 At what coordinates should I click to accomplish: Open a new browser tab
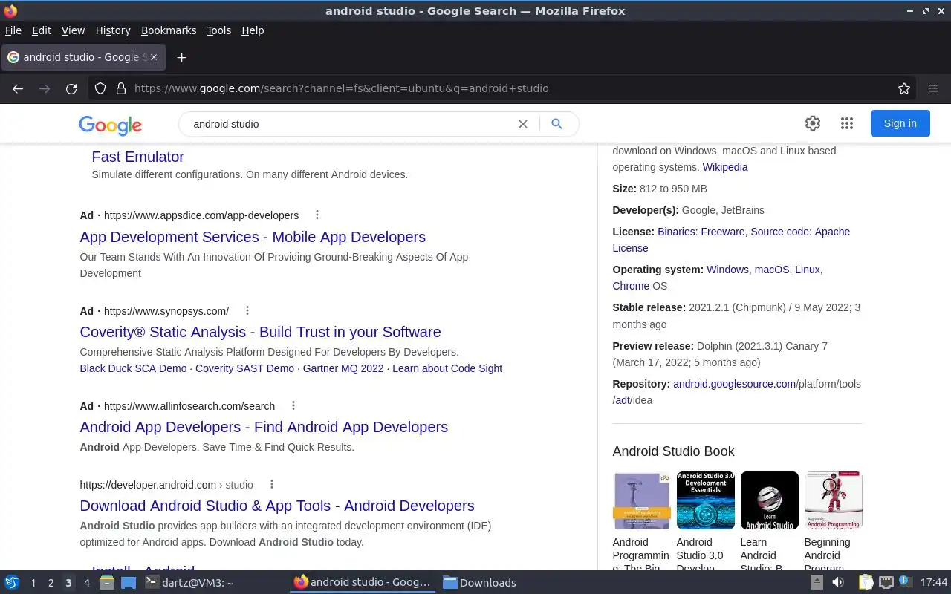click(x=181, y=57)
